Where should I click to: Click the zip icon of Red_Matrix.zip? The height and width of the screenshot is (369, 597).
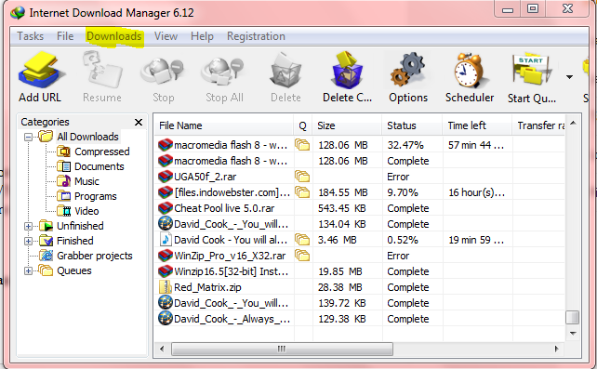pyautogui.click(x=166, y=287)
